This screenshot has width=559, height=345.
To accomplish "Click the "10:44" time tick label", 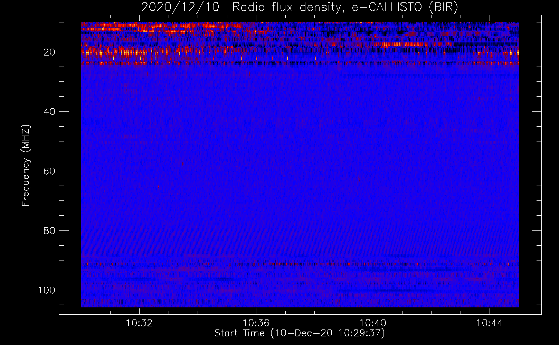I will pos(490,323).
